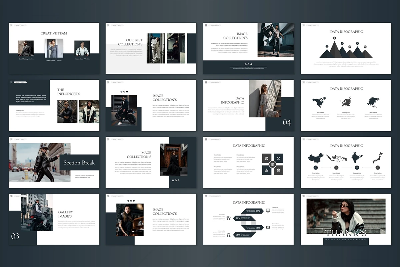
Task: Select the people chat icon beside Process two
Action: [228, 218]
